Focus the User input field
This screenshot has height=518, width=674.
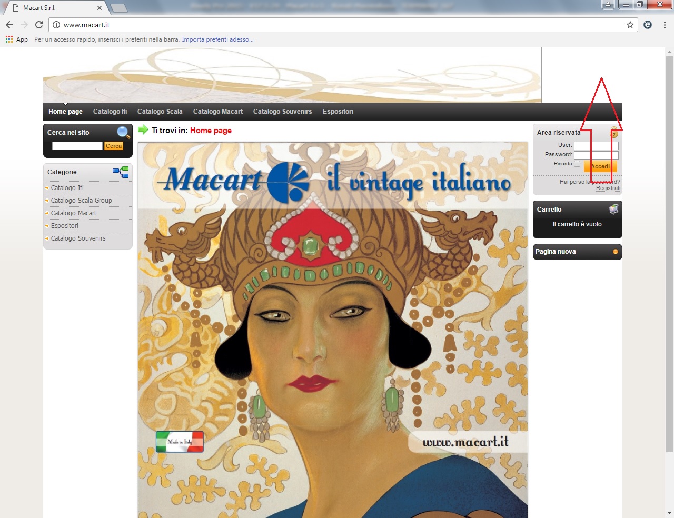[x=596, y=145]
